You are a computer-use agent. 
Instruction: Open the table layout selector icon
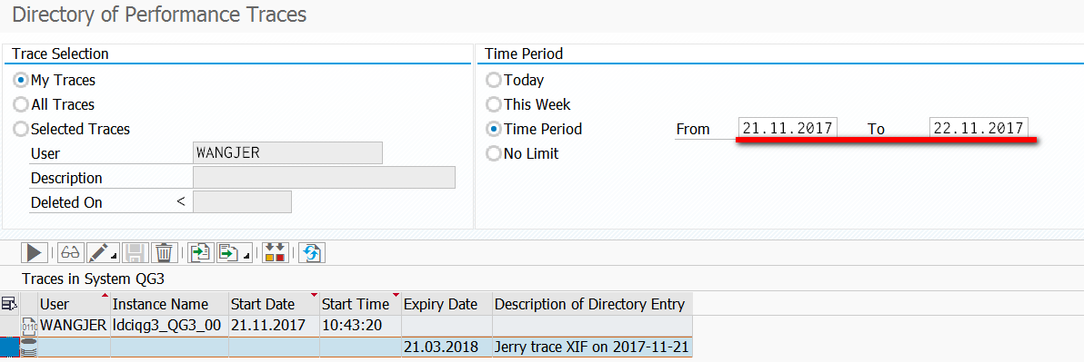(10, 303)
